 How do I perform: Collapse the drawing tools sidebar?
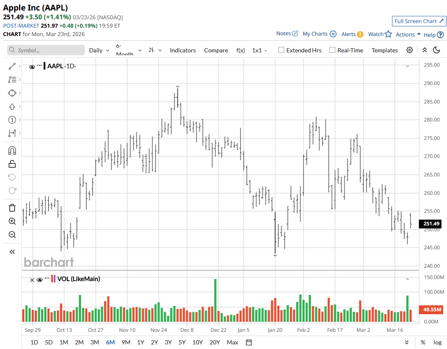tap(12, 252)
